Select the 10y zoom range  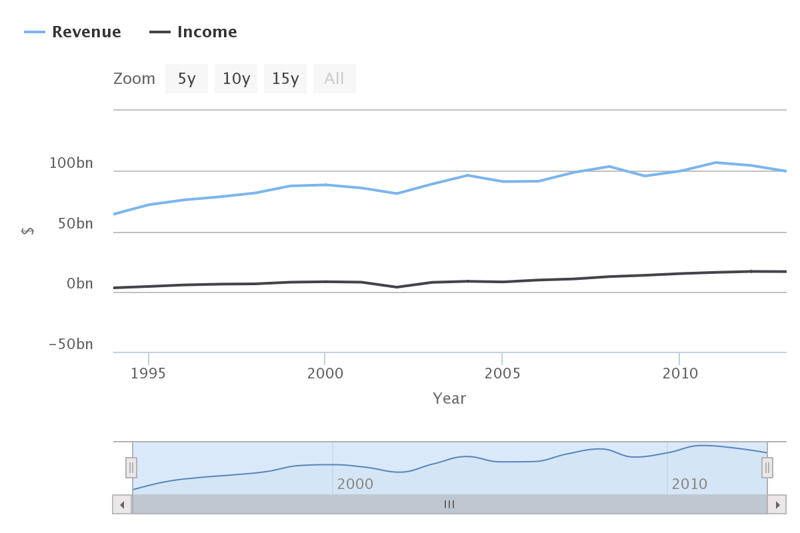[x=236, y=79]
